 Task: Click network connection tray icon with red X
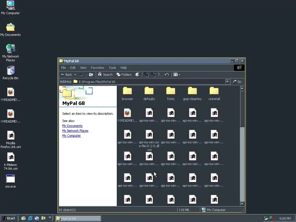tap(272, 218)
